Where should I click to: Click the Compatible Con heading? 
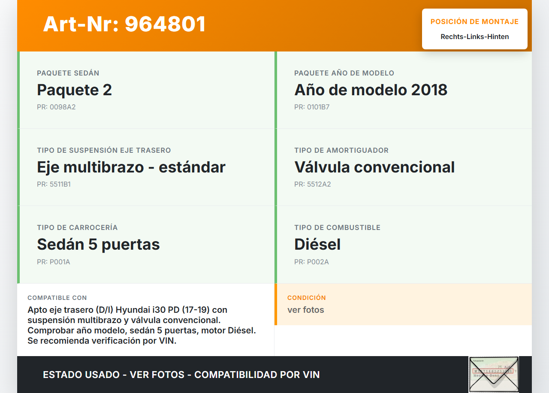[57, 298]
